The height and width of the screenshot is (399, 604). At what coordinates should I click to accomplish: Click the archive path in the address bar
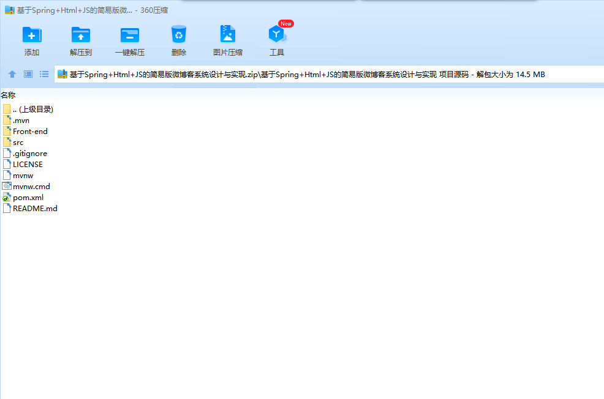pos(307,74)
